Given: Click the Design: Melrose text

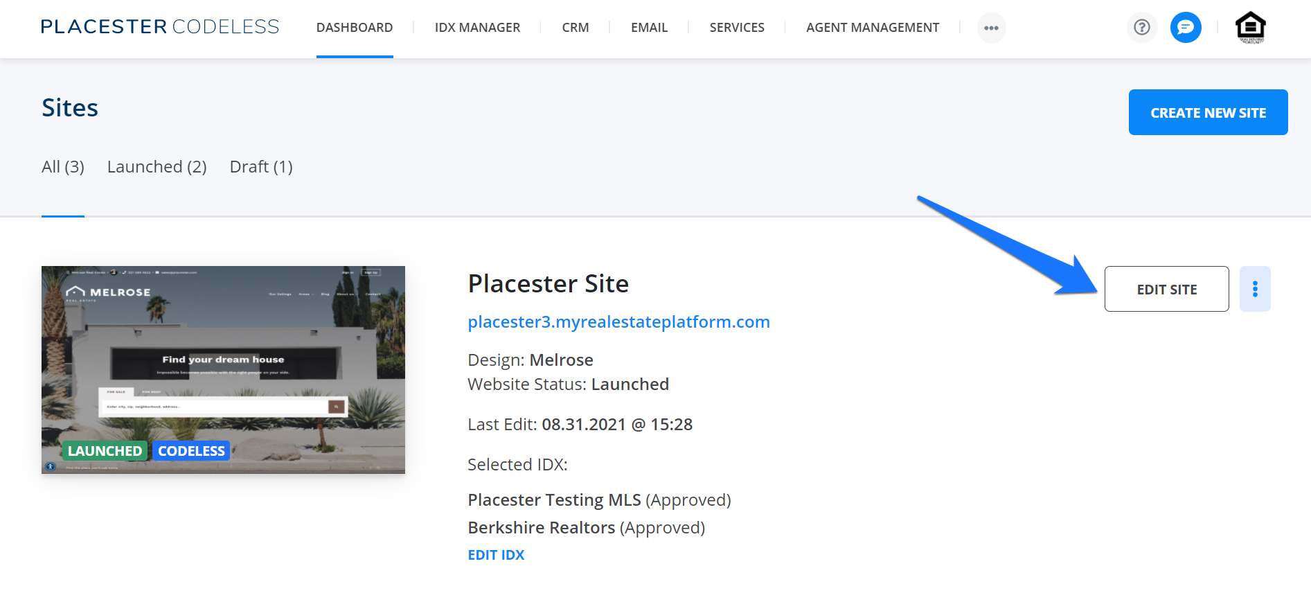Looking at the screenshot, I should (530, 360).
